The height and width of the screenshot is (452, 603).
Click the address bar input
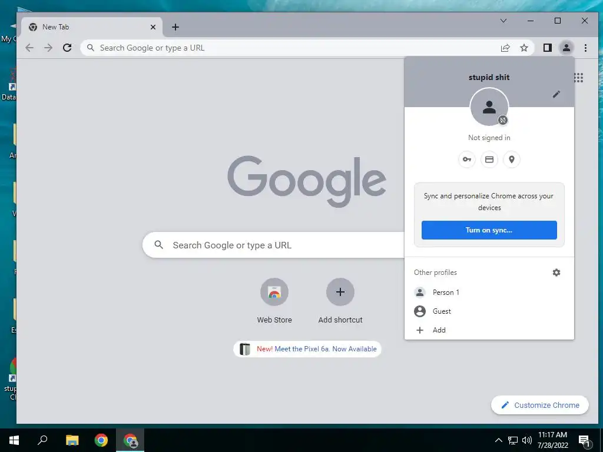[x=296, y=48]
